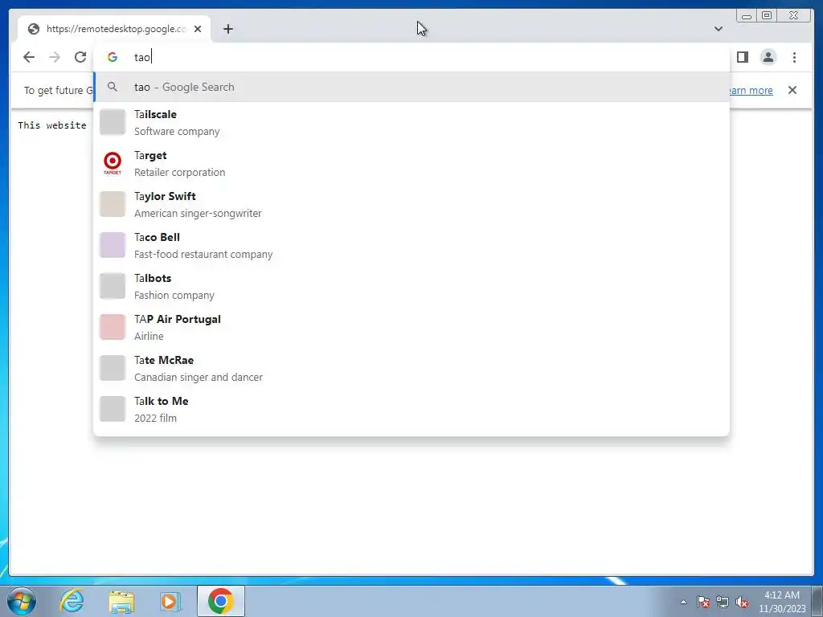Click the search magnifier icon in suggestion

(x=113, y=87)
